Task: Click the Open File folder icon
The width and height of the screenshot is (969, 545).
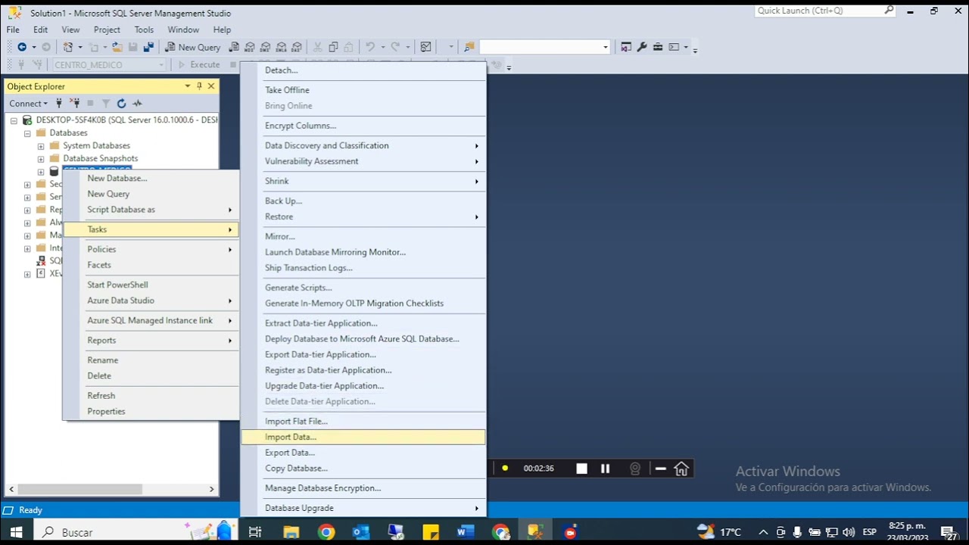Action: [117, 47]
